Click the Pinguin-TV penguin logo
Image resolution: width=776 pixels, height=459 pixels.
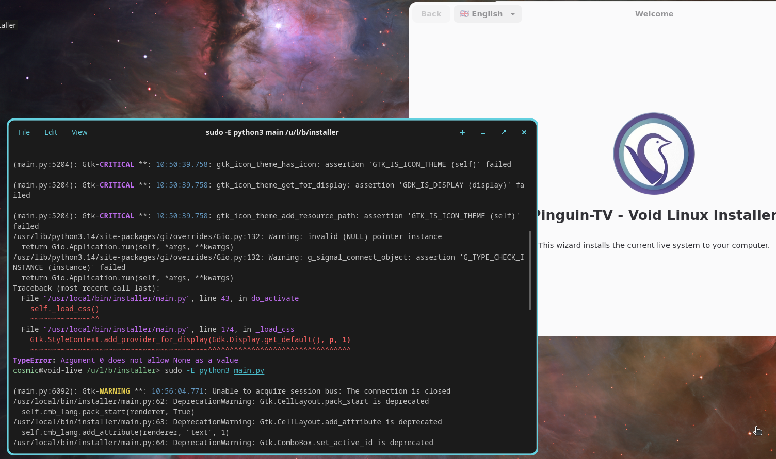(653, 154)
